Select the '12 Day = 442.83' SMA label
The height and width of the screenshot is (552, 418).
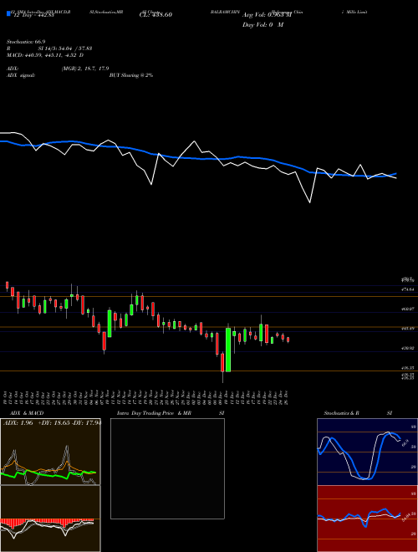33,15
